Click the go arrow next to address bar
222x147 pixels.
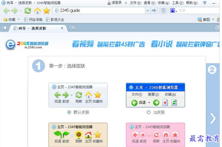point(154,10)
